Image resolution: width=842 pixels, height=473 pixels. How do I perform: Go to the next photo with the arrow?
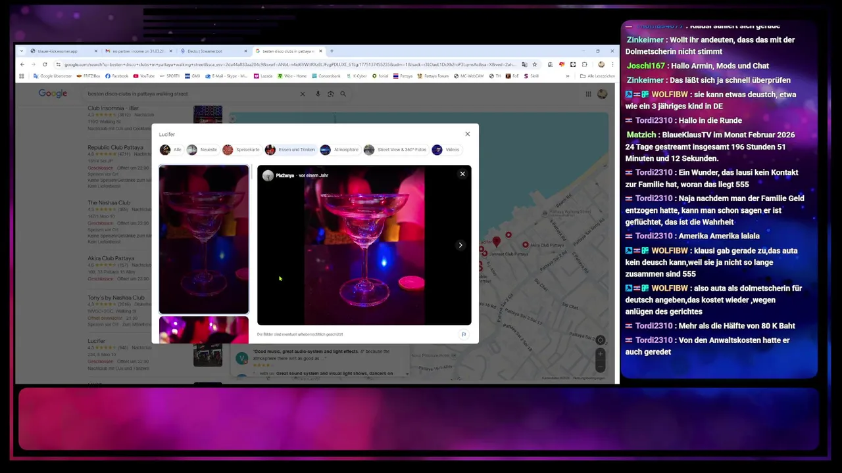[x=460, y=245]
